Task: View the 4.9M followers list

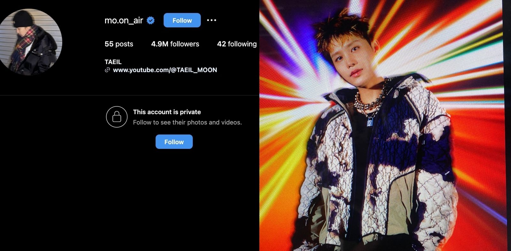Action: tap(175, 44)
